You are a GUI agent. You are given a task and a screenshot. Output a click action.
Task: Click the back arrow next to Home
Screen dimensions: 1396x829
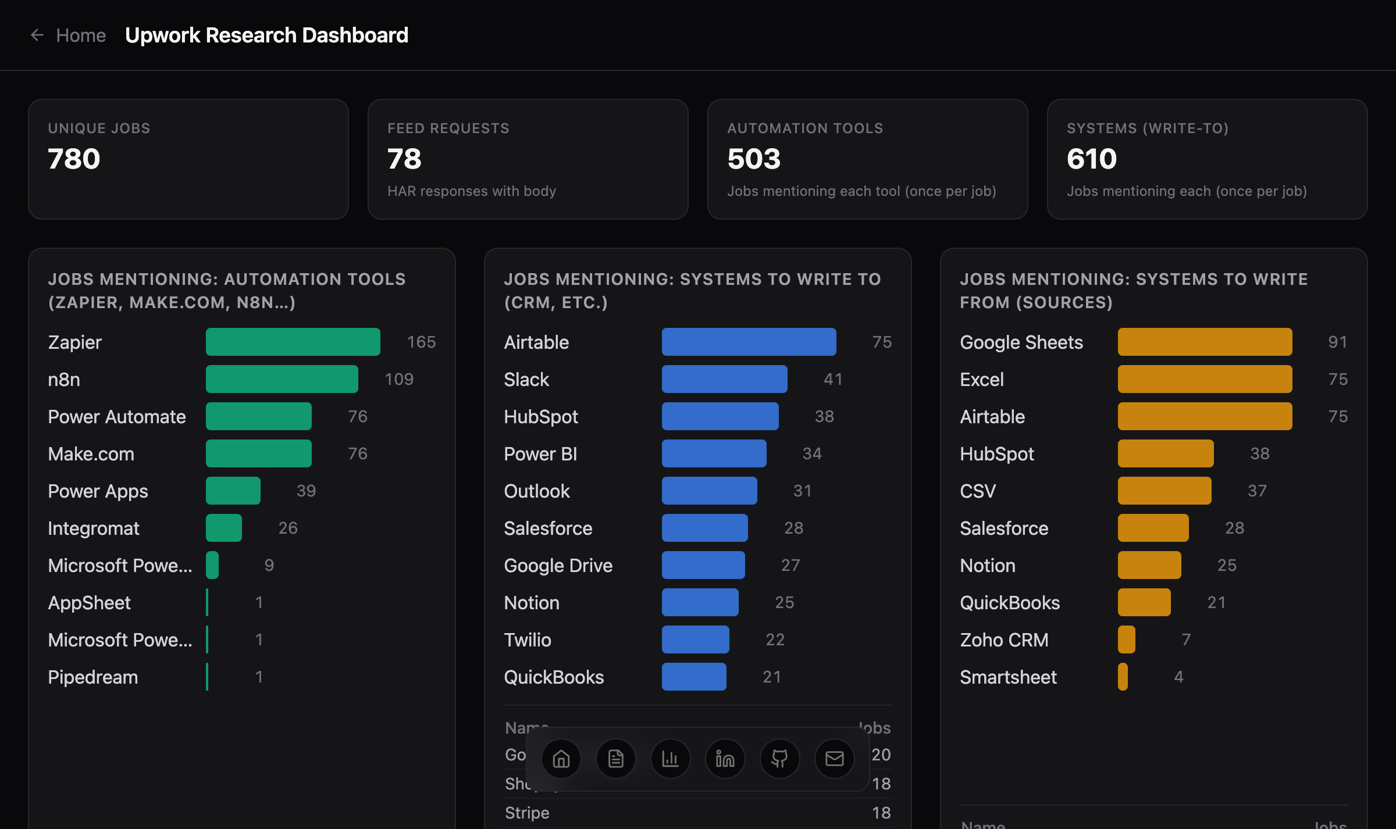click(x=37, y=35)
